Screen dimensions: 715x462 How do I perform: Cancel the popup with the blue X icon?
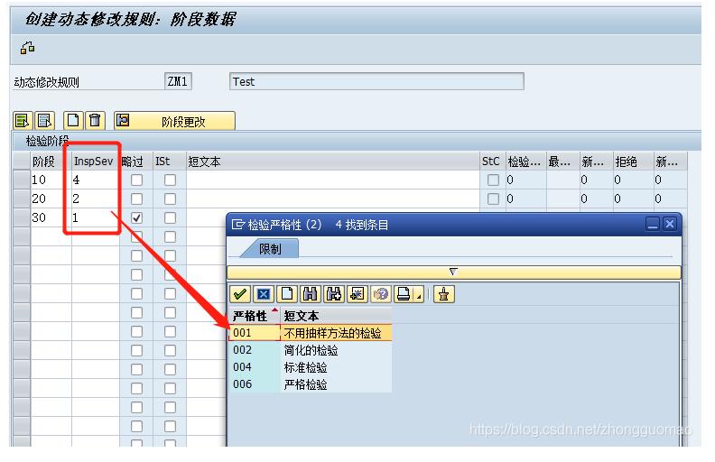tap(263, 294)
